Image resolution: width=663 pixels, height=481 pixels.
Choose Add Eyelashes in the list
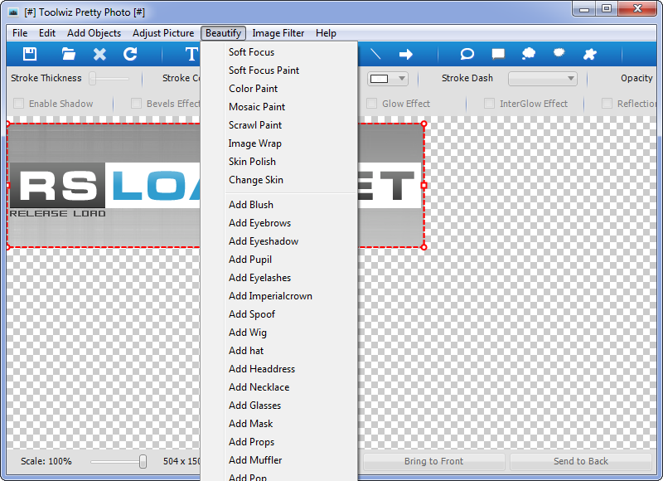click(279, 278)
